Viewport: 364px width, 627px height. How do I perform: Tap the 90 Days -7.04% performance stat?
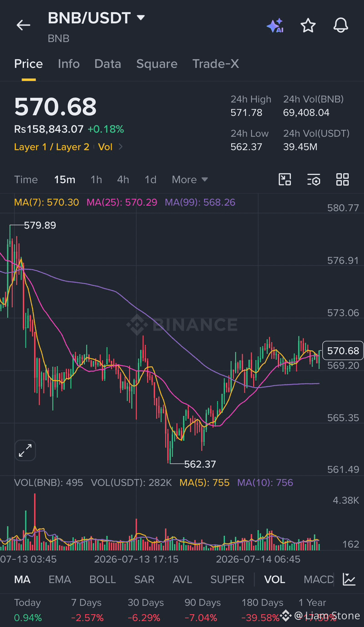(203, 610)
